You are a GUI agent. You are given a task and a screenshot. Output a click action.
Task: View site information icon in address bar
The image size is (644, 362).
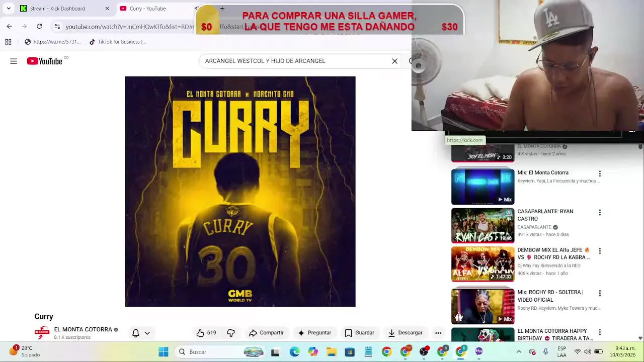57,26
